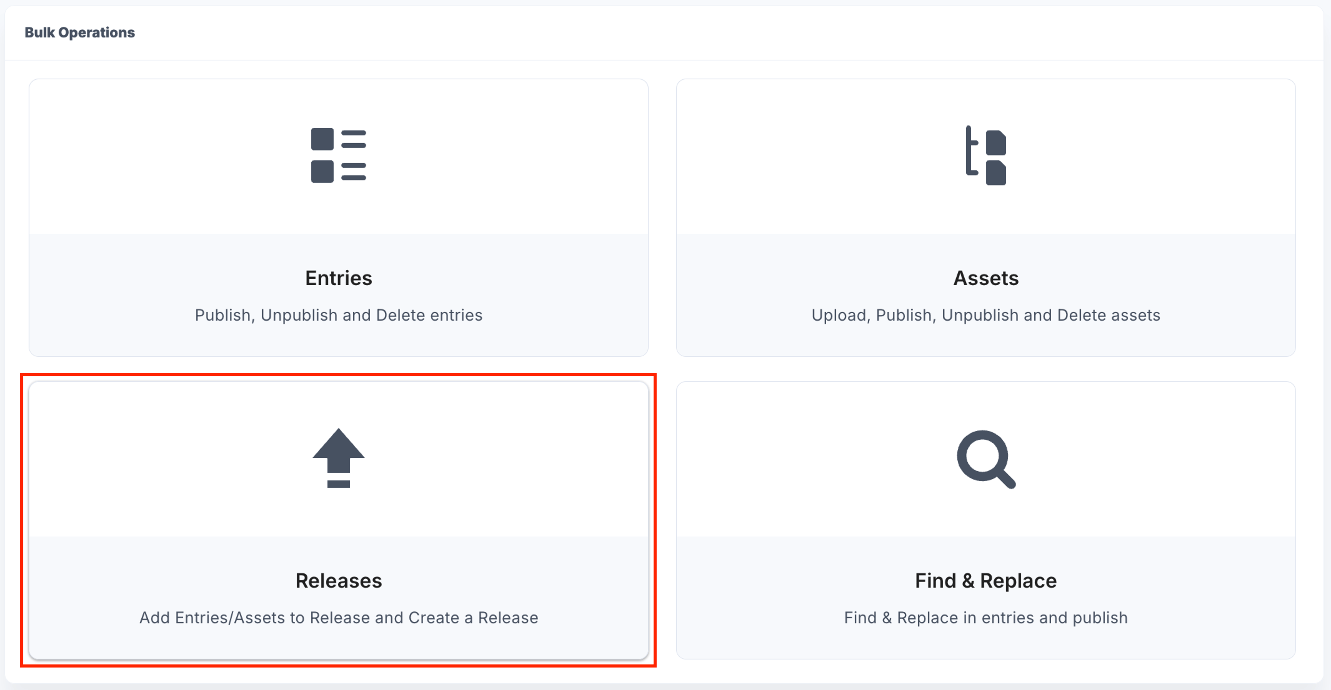Select the Releases card title
The height and width of the screenshot is (690, 1331).
(x=338, y=581)
